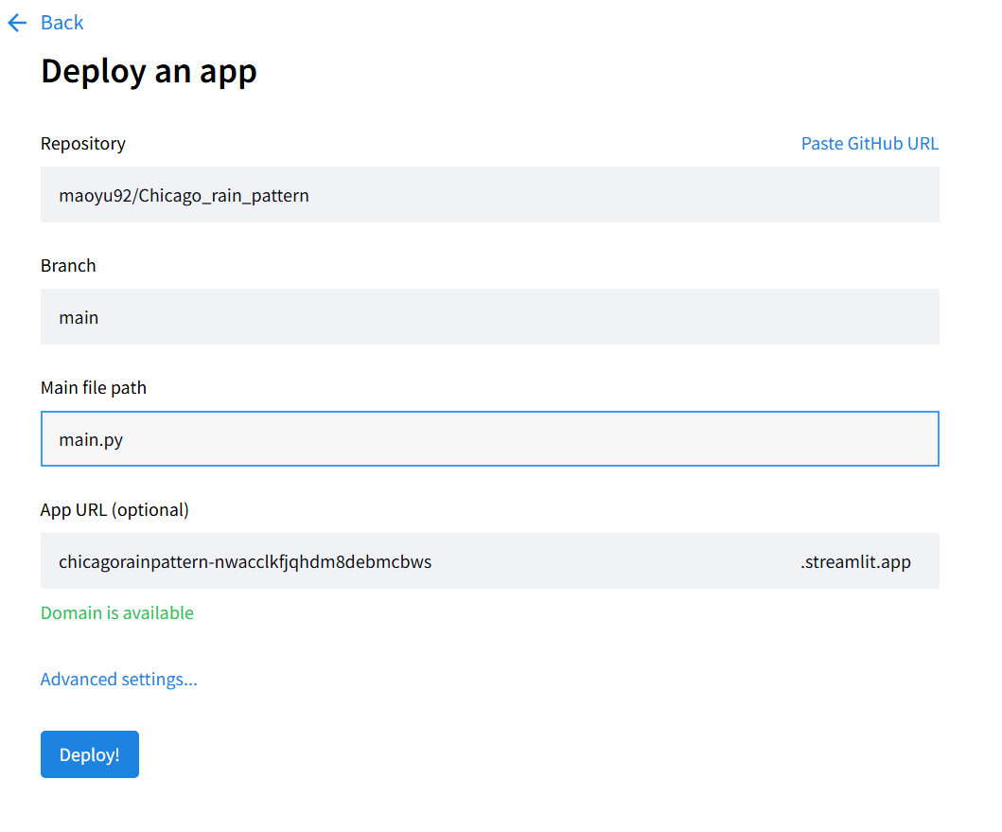Viewport: 1002px width, 832px height.
Task: Open Advanced settings link
Action: point(119,679)
